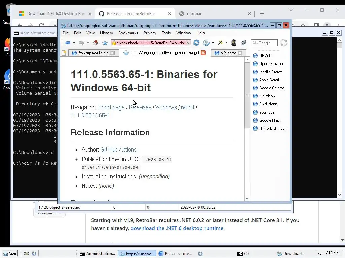Expand the forward history dropdown arrow
345x258 pixels.
coord(88,43)
